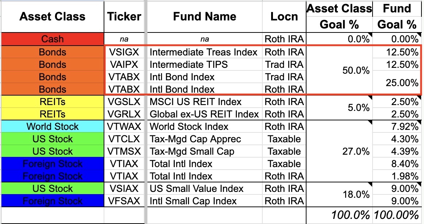424x224 pixels.
Task: Click the VSIGX ticker cell
Action: click(x=124, y=52)
